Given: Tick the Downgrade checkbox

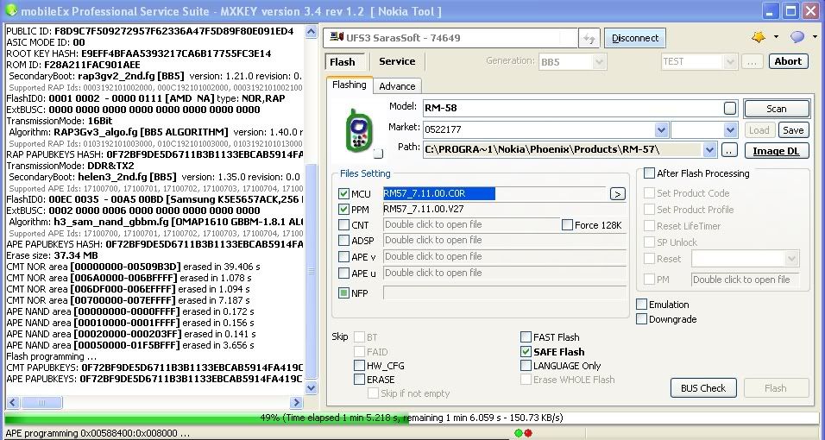Looking at the screenshot, I should point(642,319).
